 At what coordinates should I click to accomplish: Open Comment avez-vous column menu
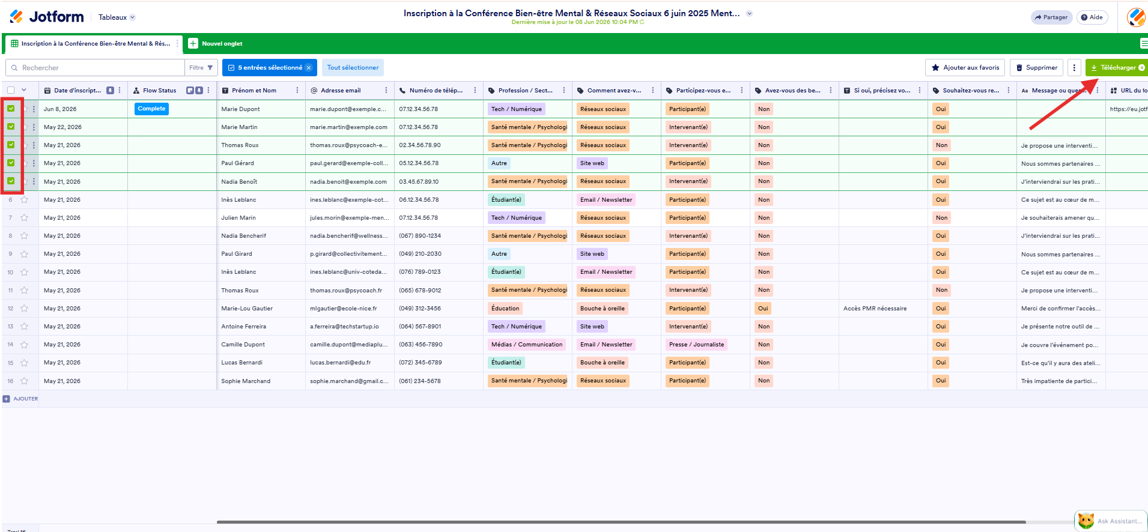[x=653, y=91]
